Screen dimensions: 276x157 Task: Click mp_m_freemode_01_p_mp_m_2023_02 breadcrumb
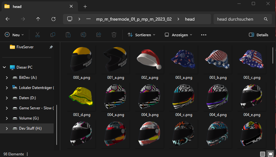pos(134,19)
